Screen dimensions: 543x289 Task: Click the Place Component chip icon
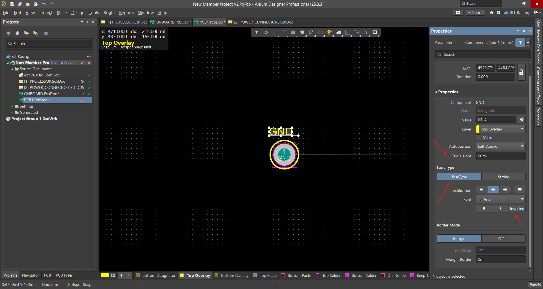click(302, 32)
